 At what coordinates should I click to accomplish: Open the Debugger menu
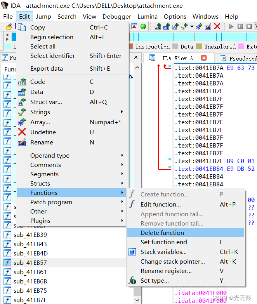pyautogui.click(x=117, y=16)
